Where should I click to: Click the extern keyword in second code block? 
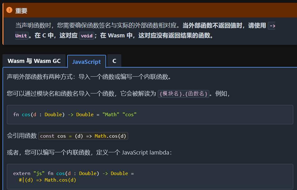pos(22,173)
